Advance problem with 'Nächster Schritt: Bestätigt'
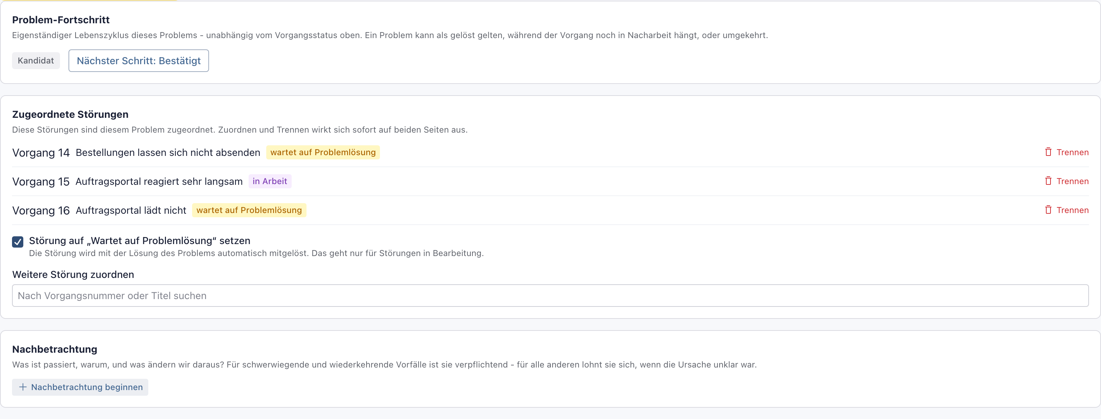This screenshot has width=1101, height=419. pos(138,61)
